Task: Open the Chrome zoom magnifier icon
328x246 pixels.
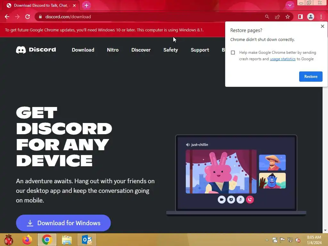Action: click(267, 17)
